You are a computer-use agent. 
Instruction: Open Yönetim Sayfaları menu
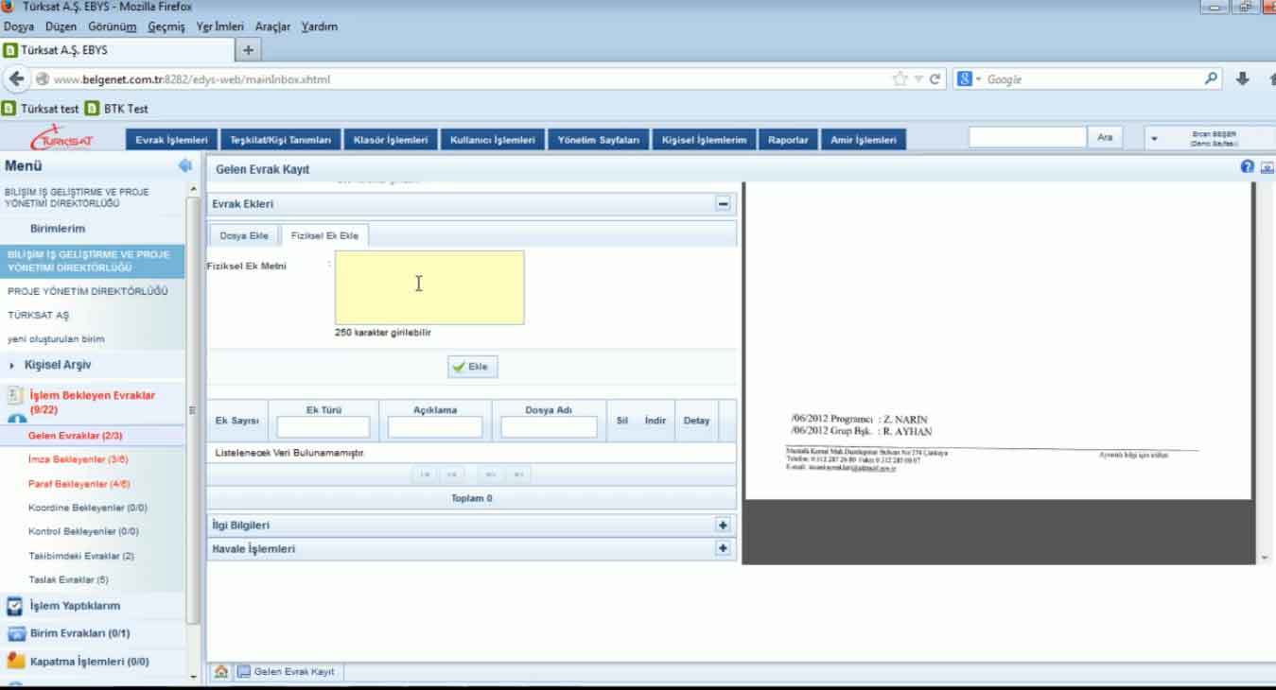tap(599, 140)
